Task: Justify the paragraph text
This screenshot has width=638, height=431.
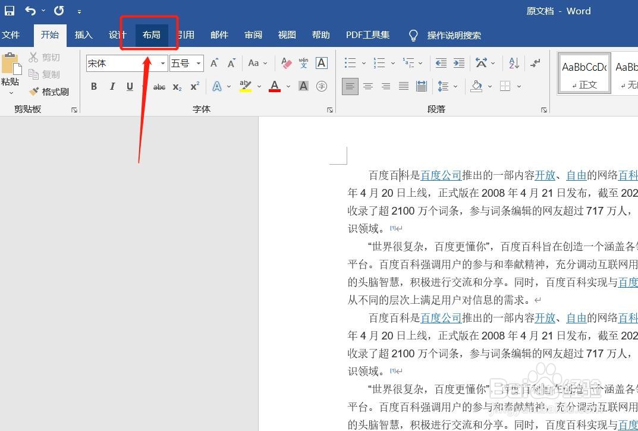Action: pos(404,86)
